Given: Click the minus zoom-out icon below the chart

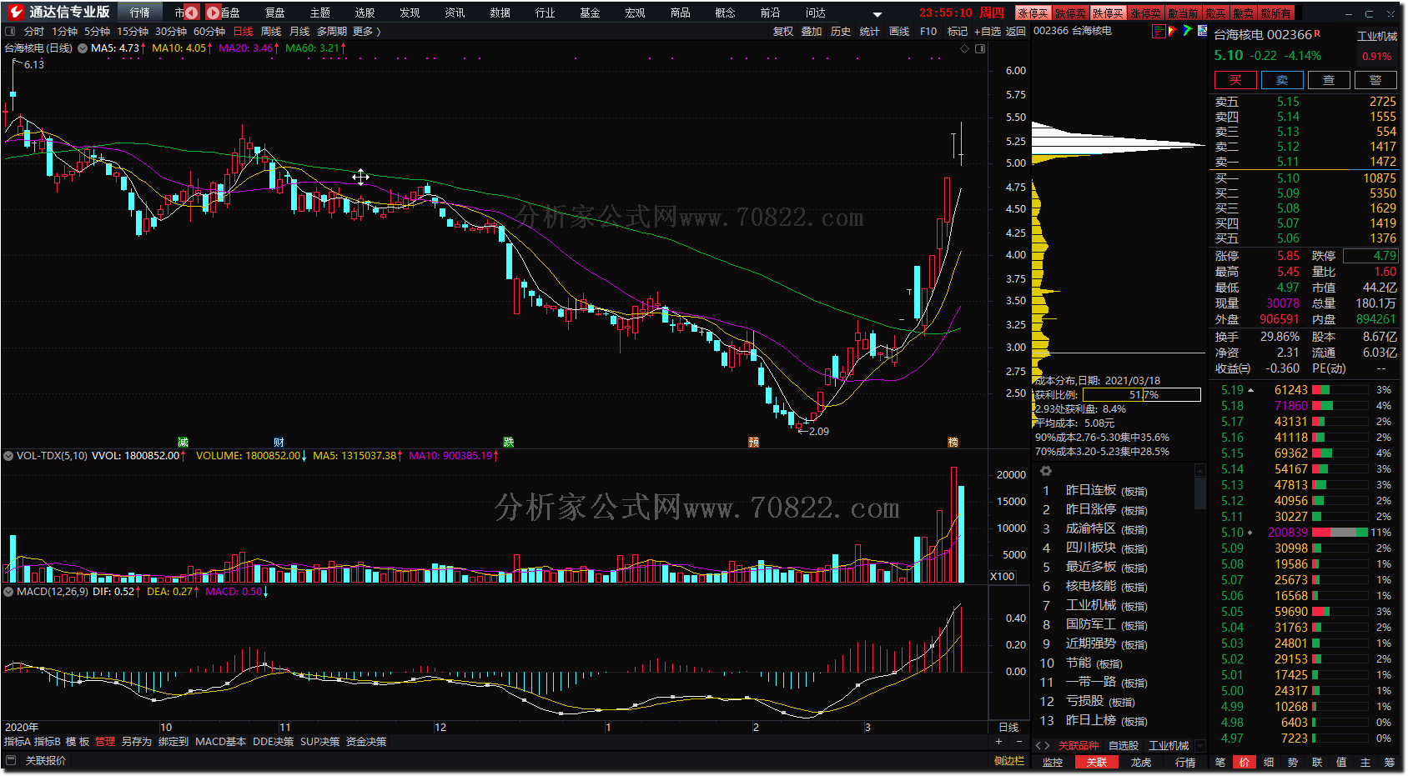Looking at the screenshot, I should 1018,741.
